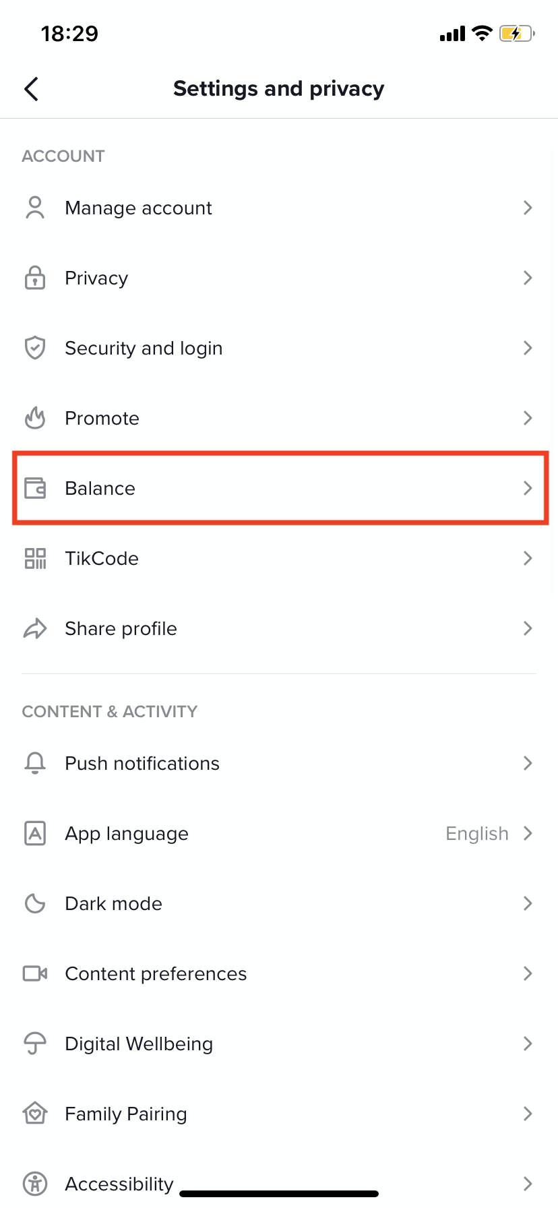Image resolution: width=558 pixels, height=1208 pixels.
Task: Tap the Security shield icon
Action: point(35,348)
